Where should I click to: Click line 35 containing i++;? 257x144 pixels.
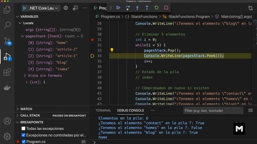(148, 61)
